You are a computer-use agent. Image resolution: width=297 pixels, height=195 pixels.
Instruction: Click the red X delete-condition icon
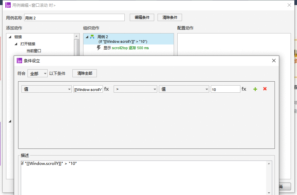[265, 89]
